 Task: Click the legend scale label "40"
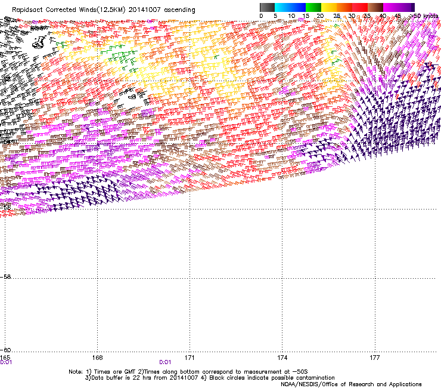[383, 16]
